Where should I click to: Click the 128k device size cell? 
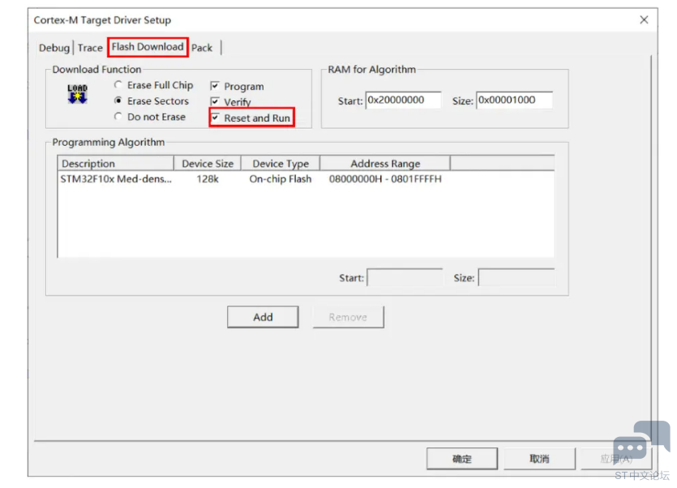pos(208,179)
